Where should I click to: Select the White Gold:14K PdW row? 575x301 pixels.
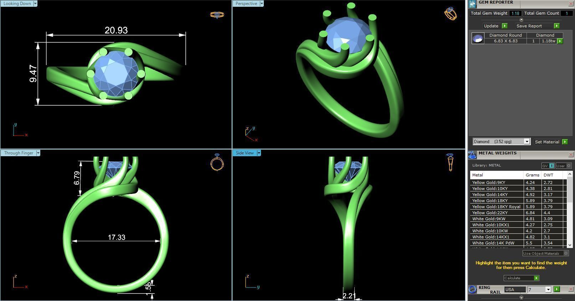518,243
